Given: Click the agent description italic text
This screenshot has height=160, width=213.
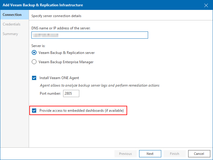Looking at the screenshot, I should coord(99,85).
